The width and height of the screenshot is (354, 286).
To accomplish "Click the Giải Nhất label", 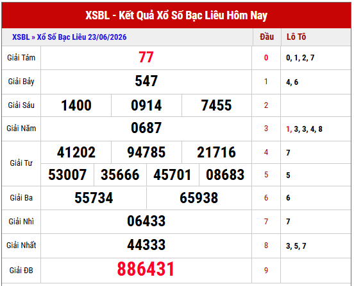I will tap(21, 246).
